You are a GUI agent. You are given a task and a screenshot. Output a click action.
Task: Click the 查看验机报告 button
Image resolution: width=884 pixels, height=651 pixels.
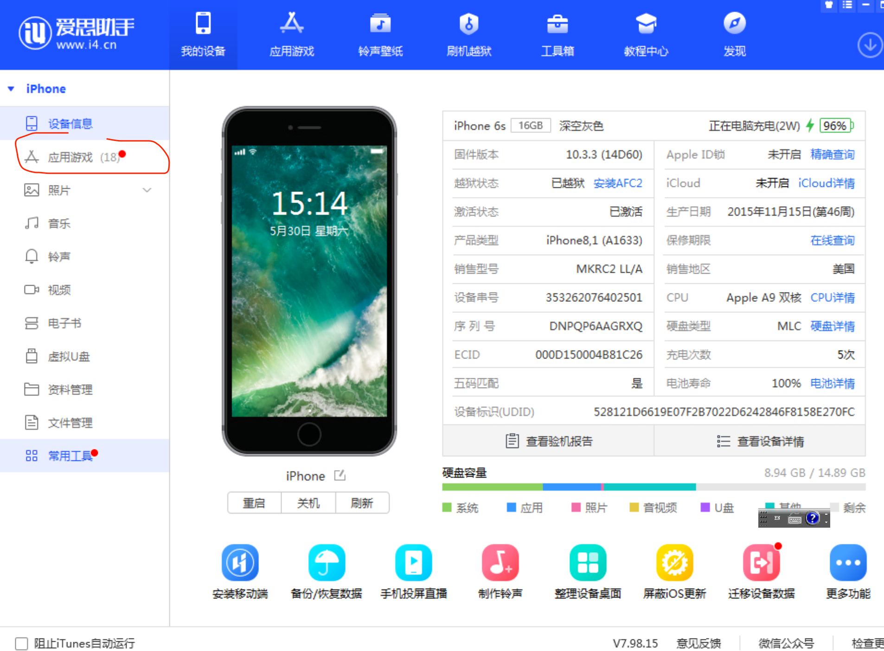pyautogui.click(x=548, y=441)
